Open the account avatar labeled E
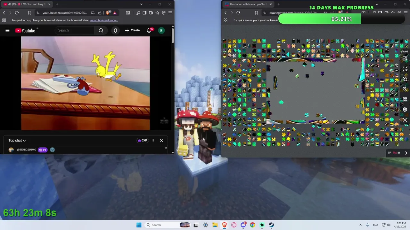Viewport: 410px width, 230px height. (161, 30)
